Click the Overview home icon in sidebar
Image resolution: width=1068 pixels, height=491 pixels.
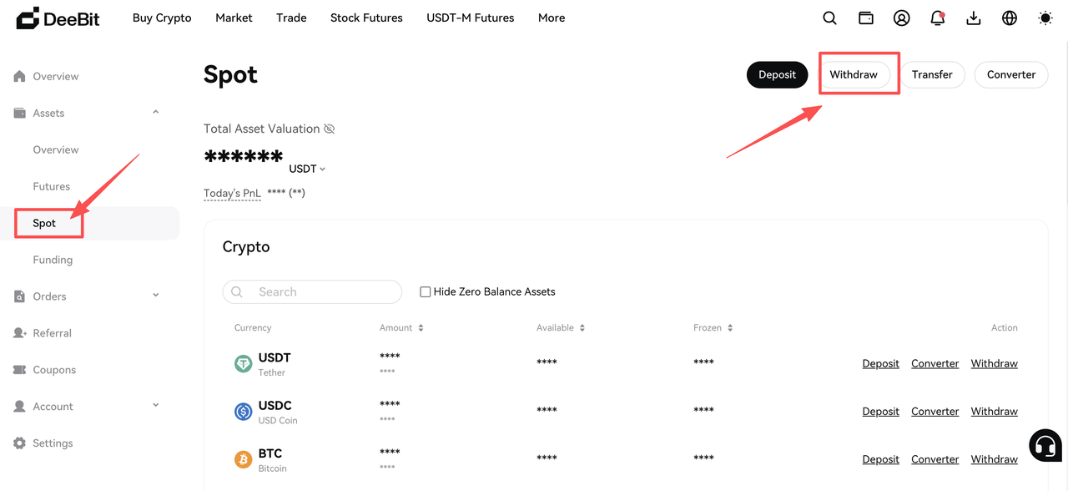20,76
